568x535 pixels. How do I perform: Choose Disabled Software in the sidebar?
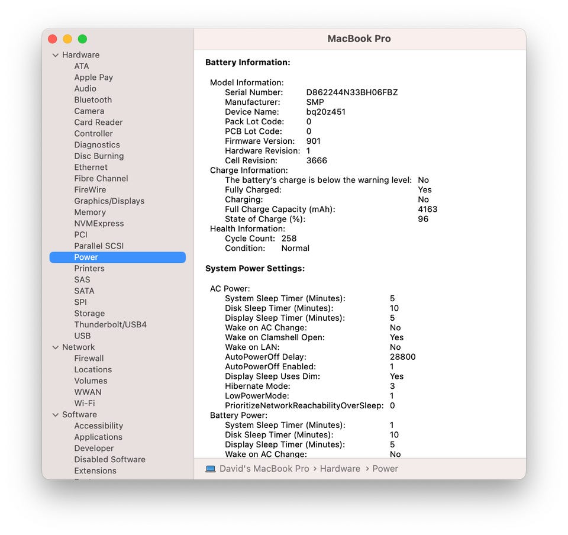(x=110, y=459)
